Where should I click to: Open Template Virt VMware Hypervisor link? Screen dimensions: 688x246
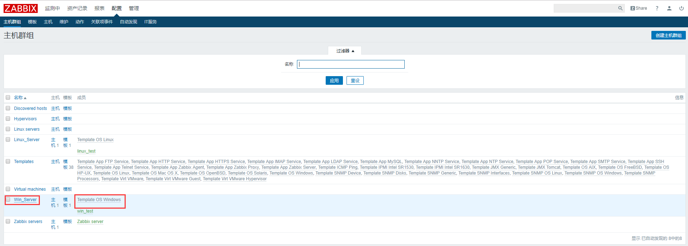(235, 179)
